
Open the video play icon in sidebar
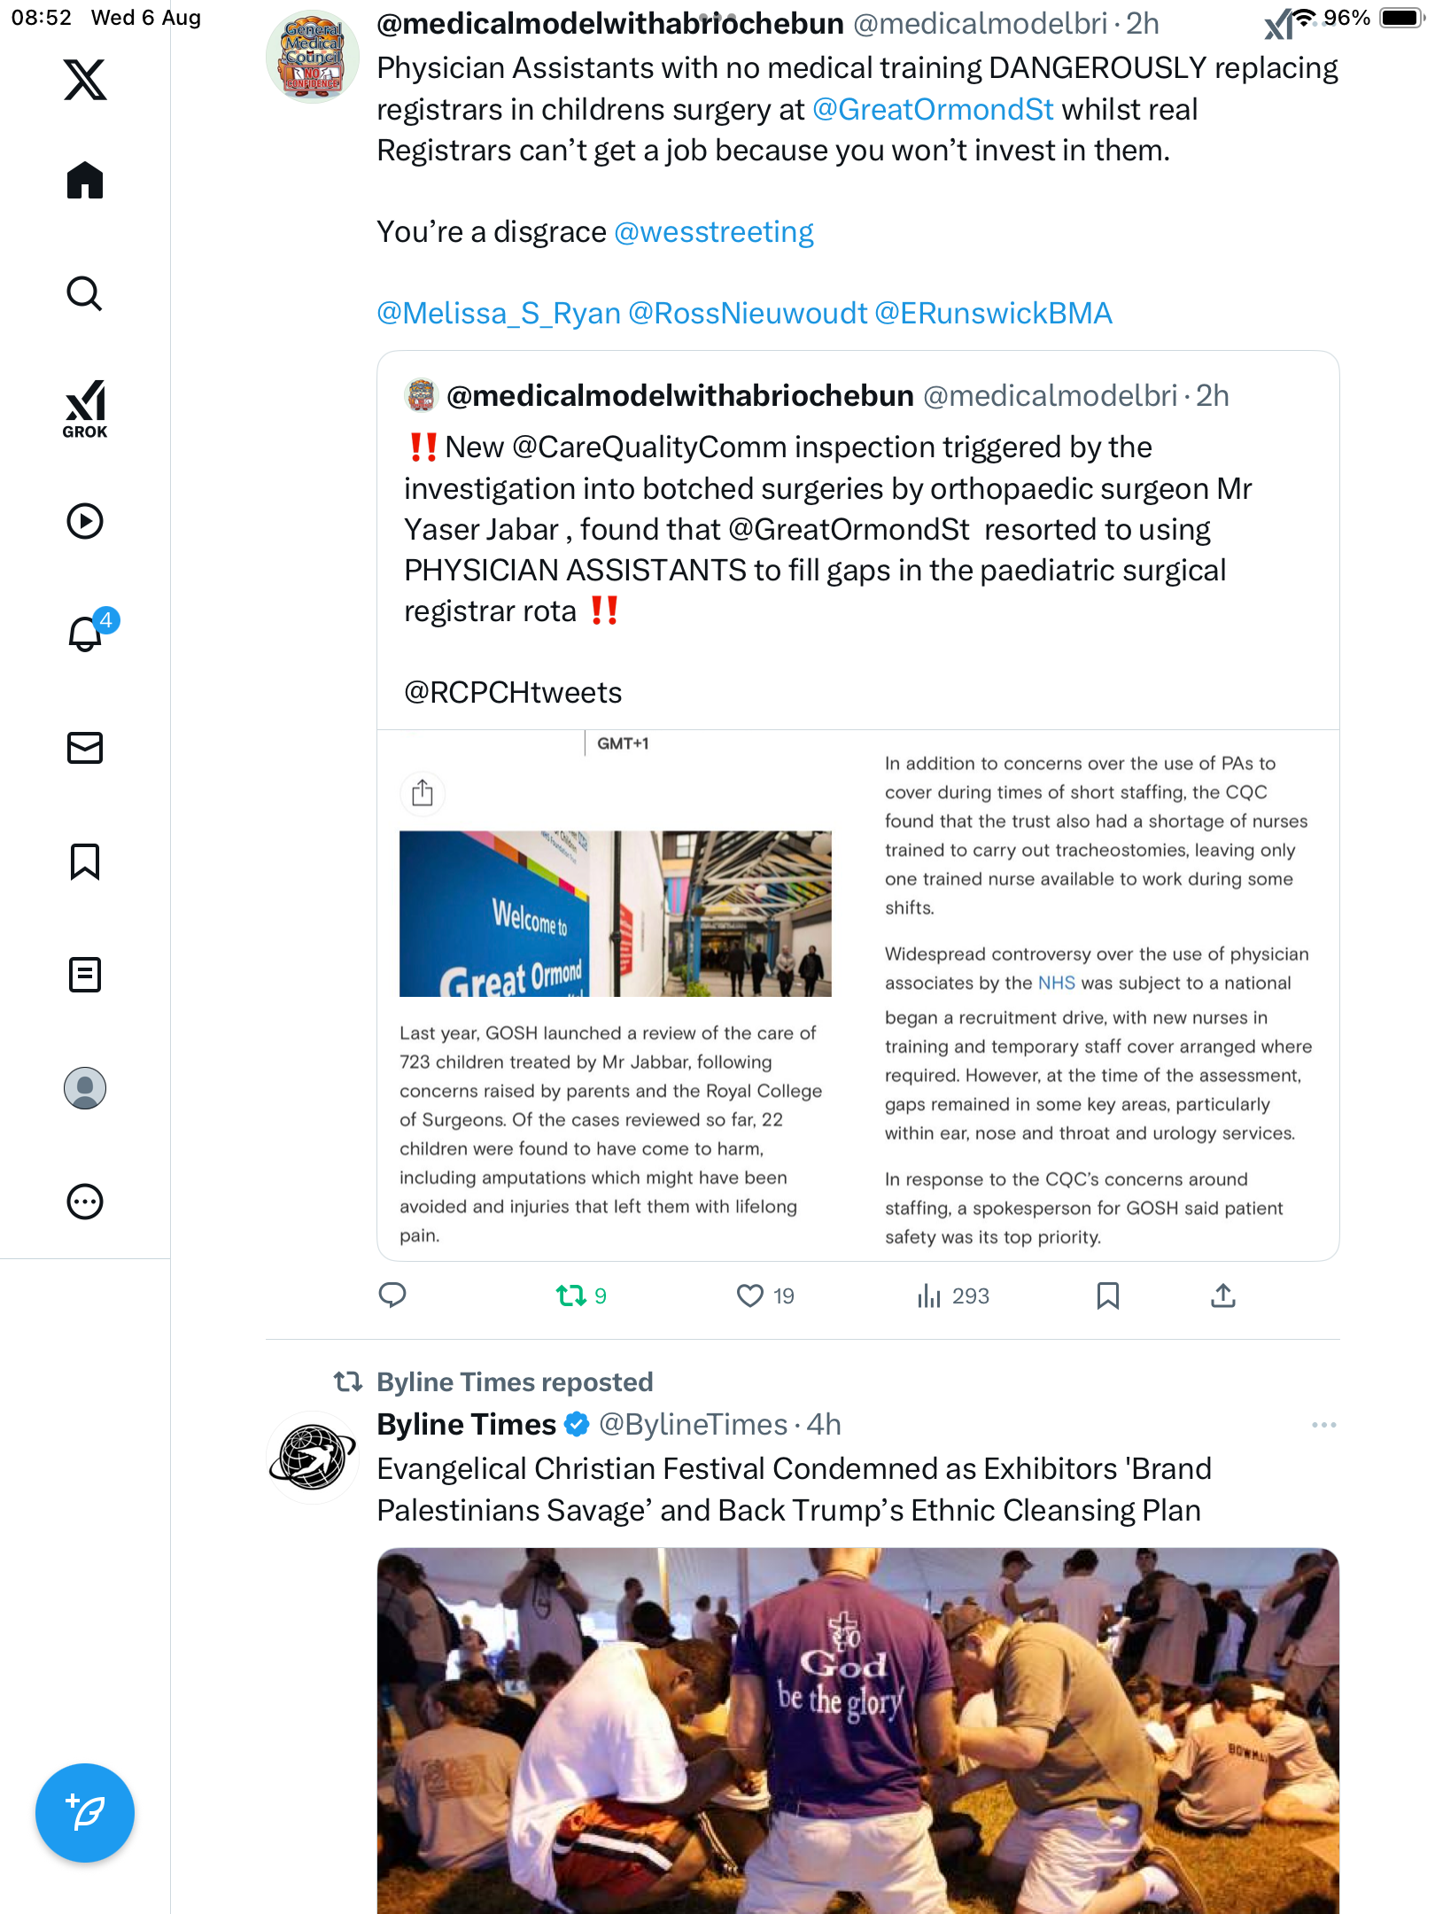tap(85, 521)
